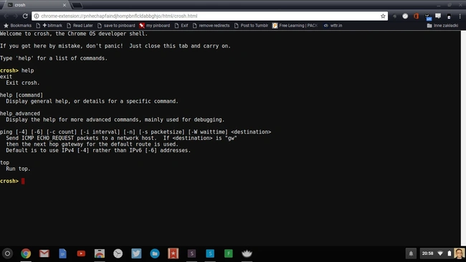
Task: Click the dark extension icon beside the menu
Action: 449,17
